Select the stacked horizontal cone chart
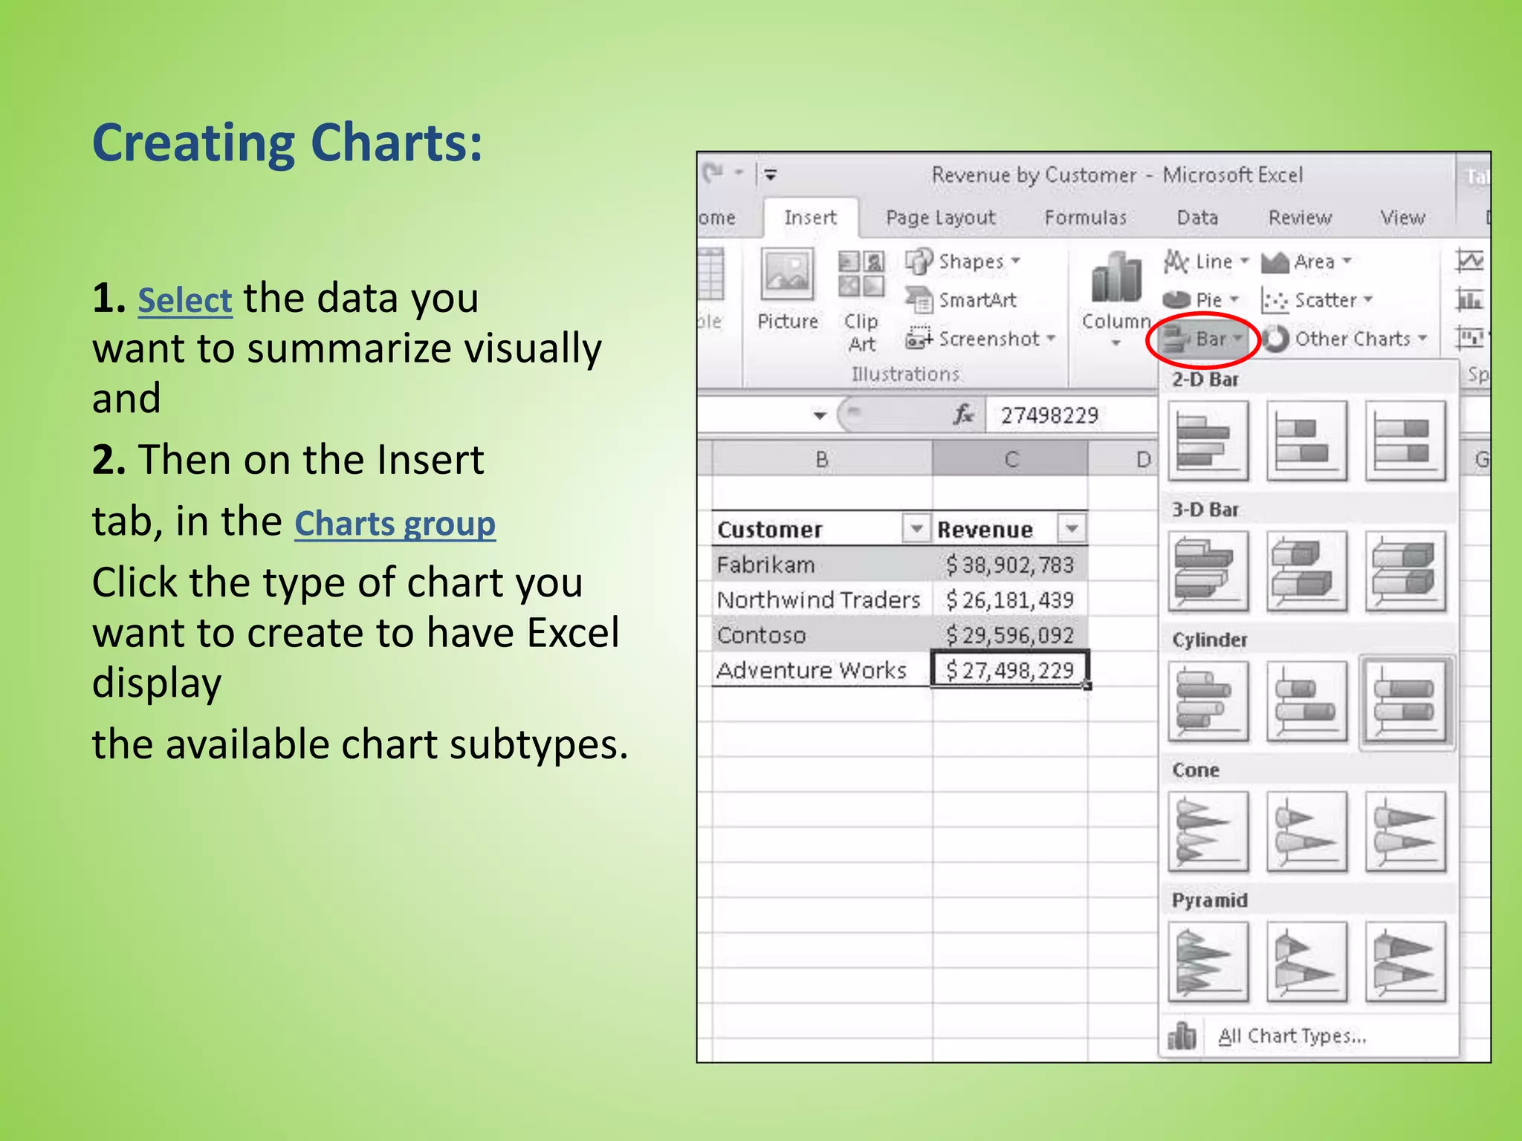 (x=1306, y=831)
